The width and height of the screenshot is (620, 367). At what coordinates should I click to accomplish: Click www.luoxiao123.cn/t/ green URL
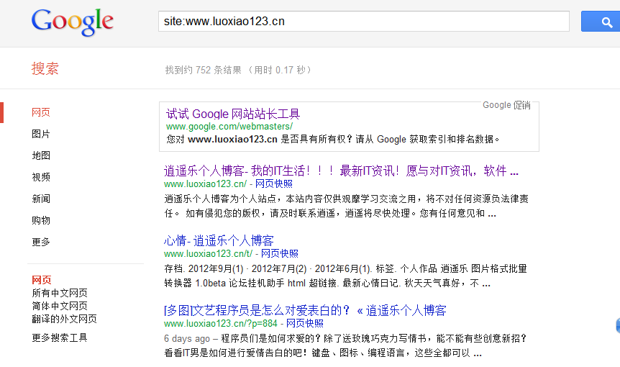point(208,253)
